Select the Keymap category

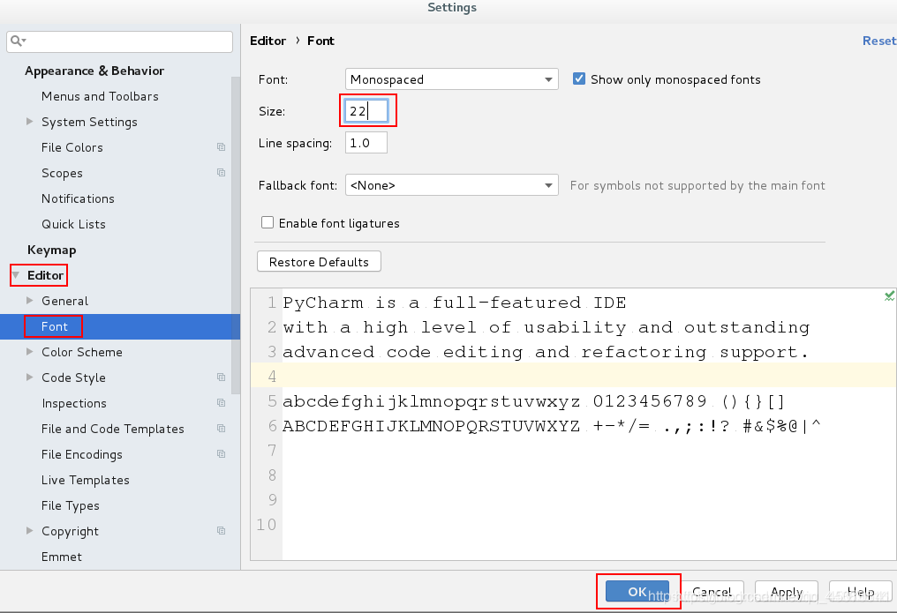click(x=51, y=250)
